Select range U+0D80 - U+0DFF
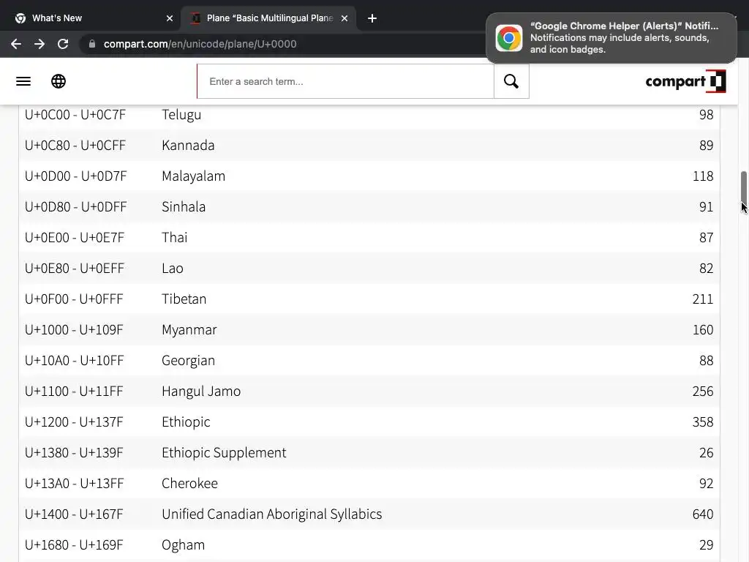The width and height of the screenshot is (749, 562). tap(75, 206)
